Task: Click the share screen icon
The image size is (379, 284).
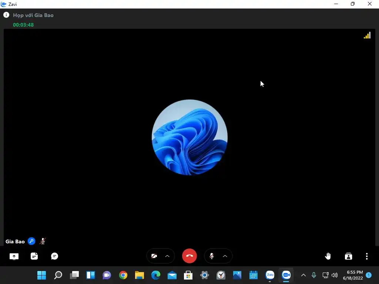Action: [x=14, y=256]
